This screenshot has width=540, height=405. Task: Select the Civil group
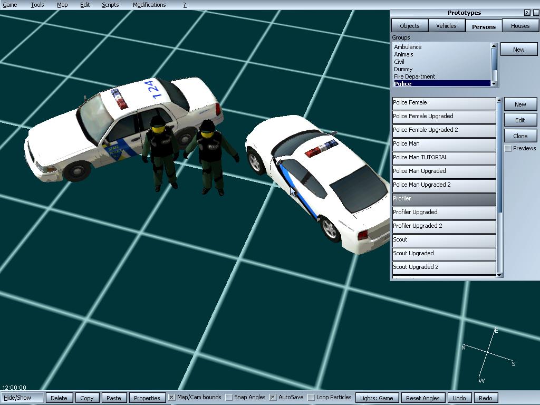coord(442,62)
